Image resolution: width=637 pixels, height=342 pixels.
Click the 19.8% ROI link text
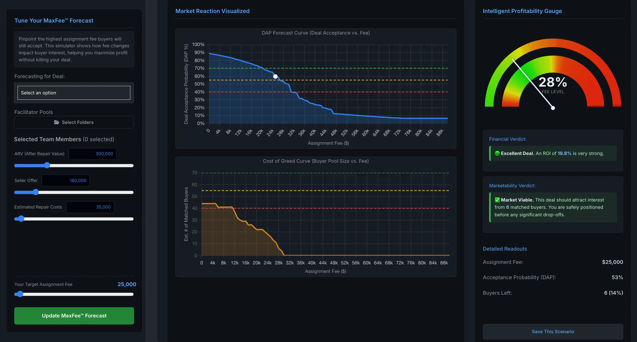[x=564, y=153]
